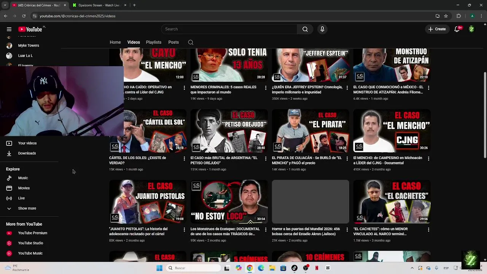487x274 pixels.
Task: Open options for Monstruo de Atizapán video
Action: (428, 88)
